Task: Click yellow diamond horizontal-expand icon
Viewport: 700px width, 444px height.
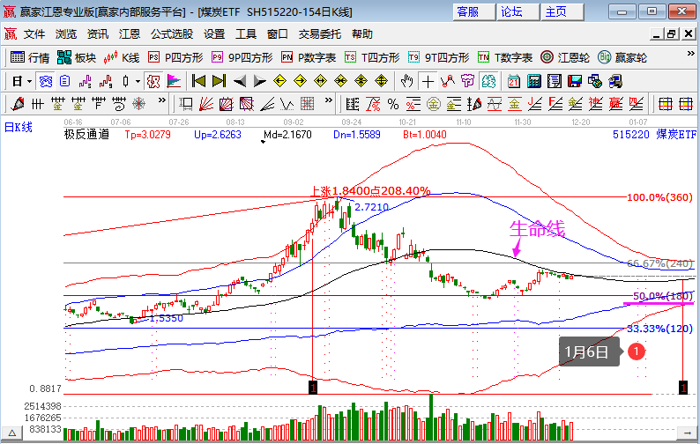Action: [320, 81]
